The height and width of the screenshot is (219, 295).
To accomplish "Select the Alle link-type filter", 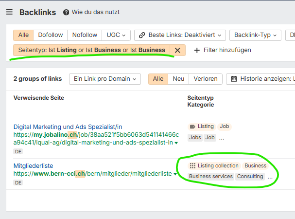I will (x=23, y=35).
